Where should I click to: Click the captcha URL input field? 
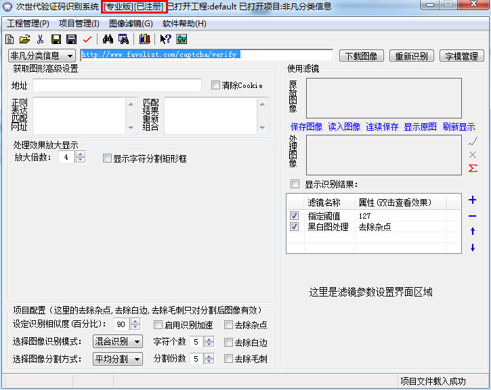pyautogui.click(x=207, y=55)
